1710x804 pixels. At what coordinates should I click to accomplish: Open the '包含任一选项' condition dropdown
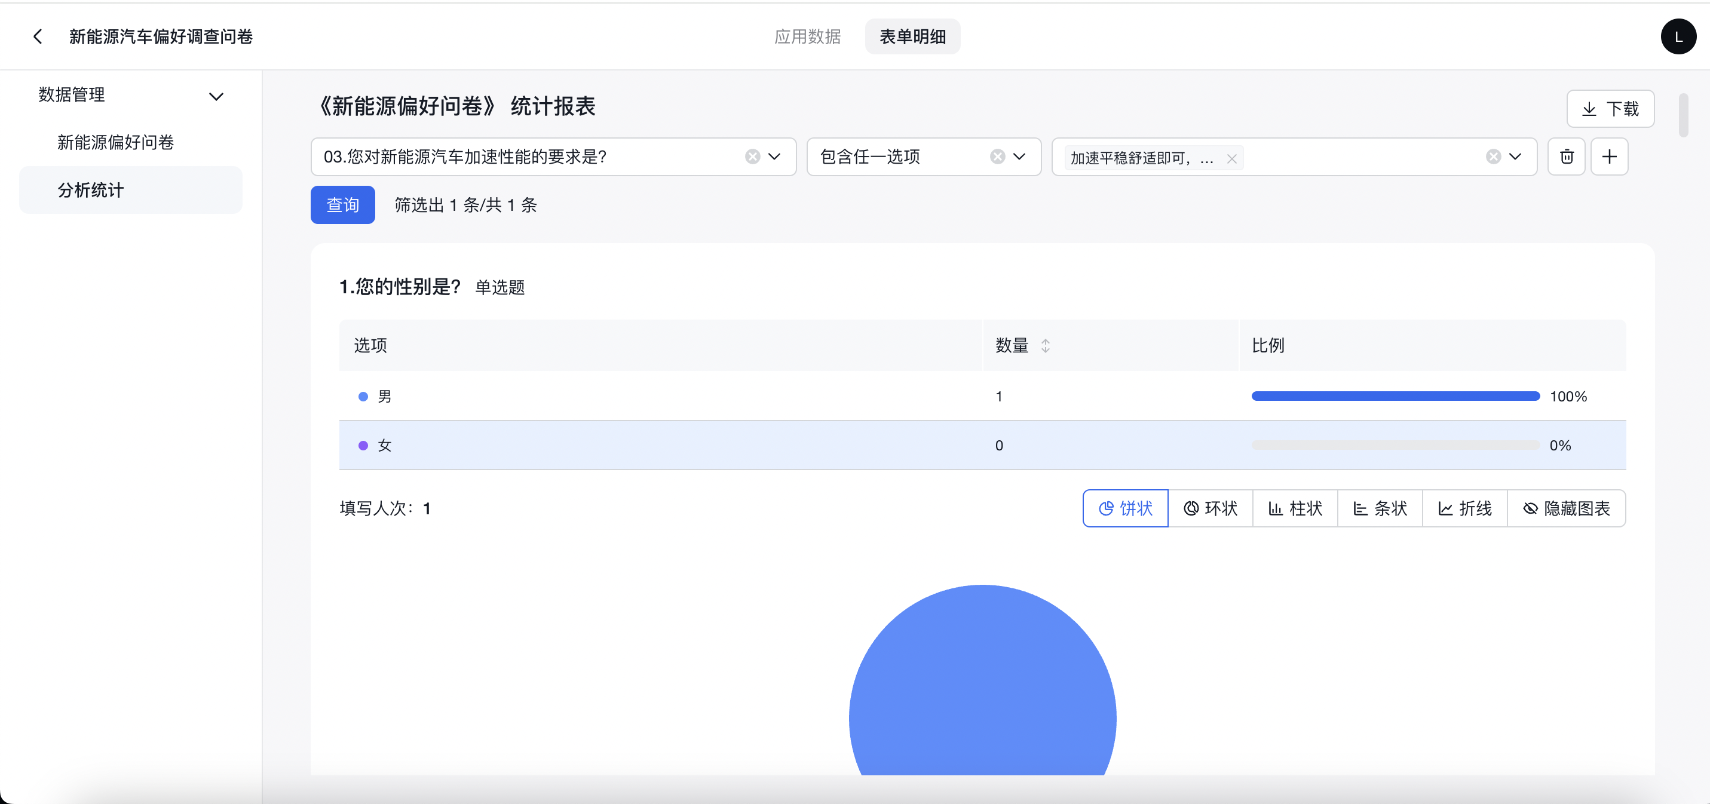pos(1019,156)
